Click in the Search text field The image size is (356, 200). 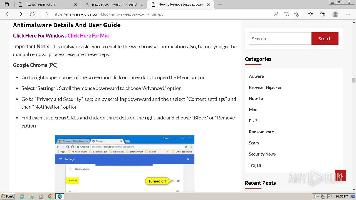click(x=280, y=39)
